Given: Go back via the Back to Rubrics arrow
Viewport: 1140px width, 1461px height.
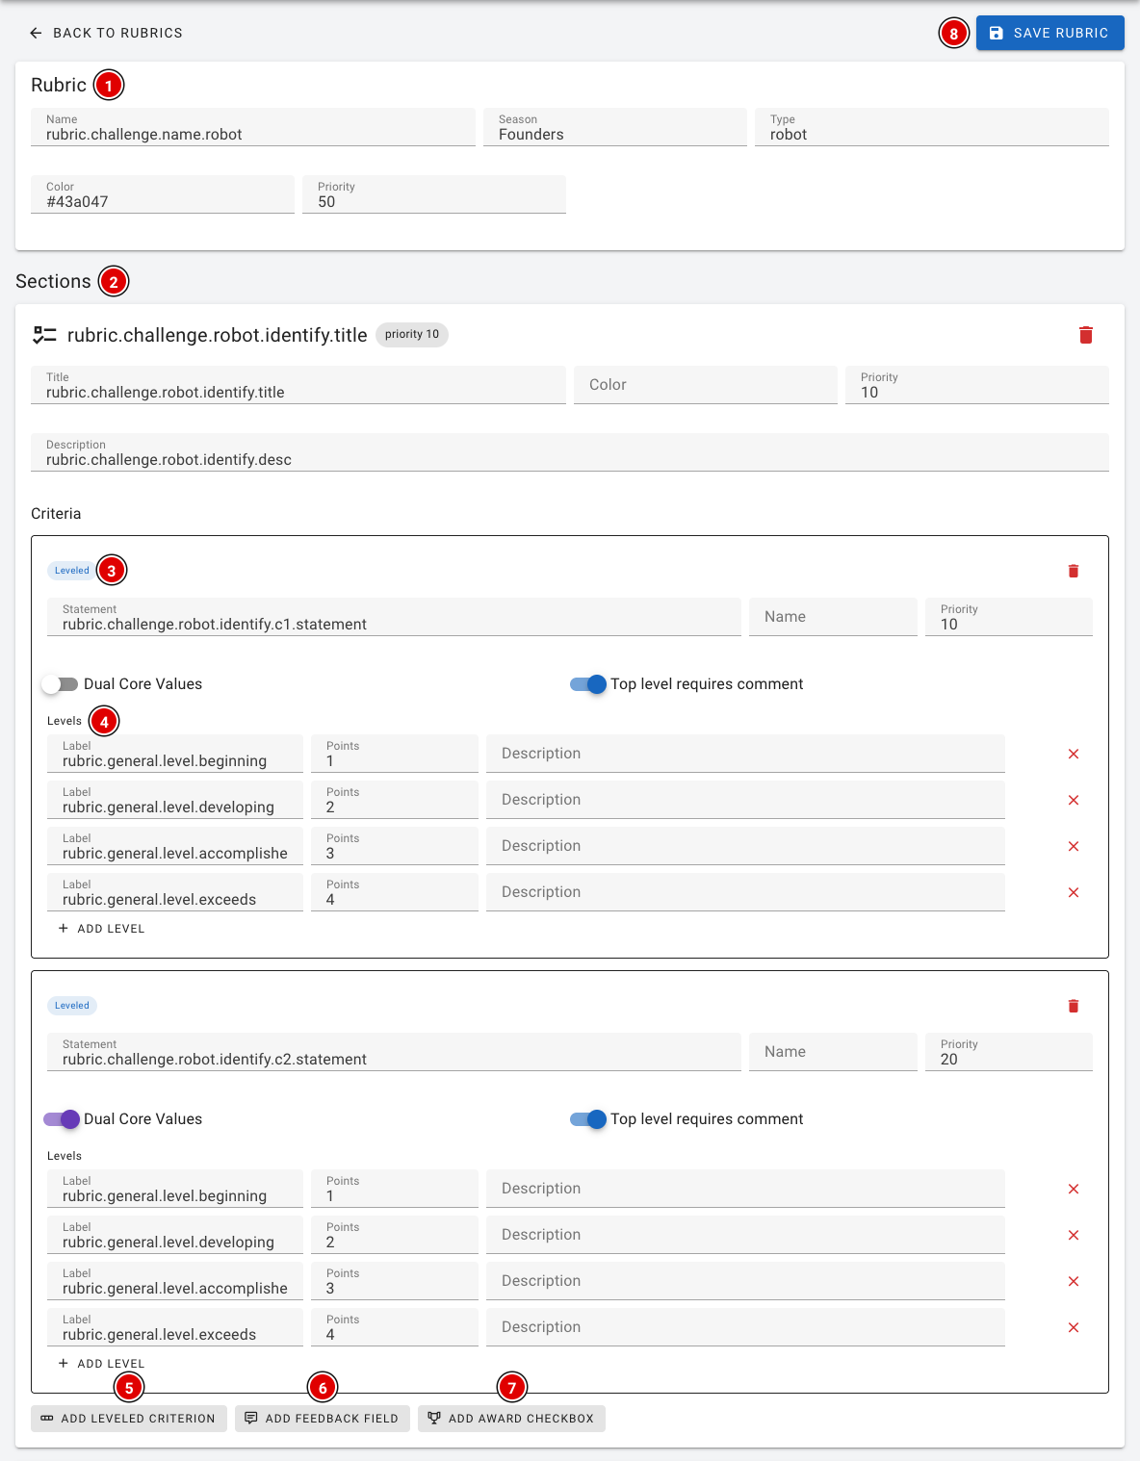Looking at the screenshot, I should [36, 33].
